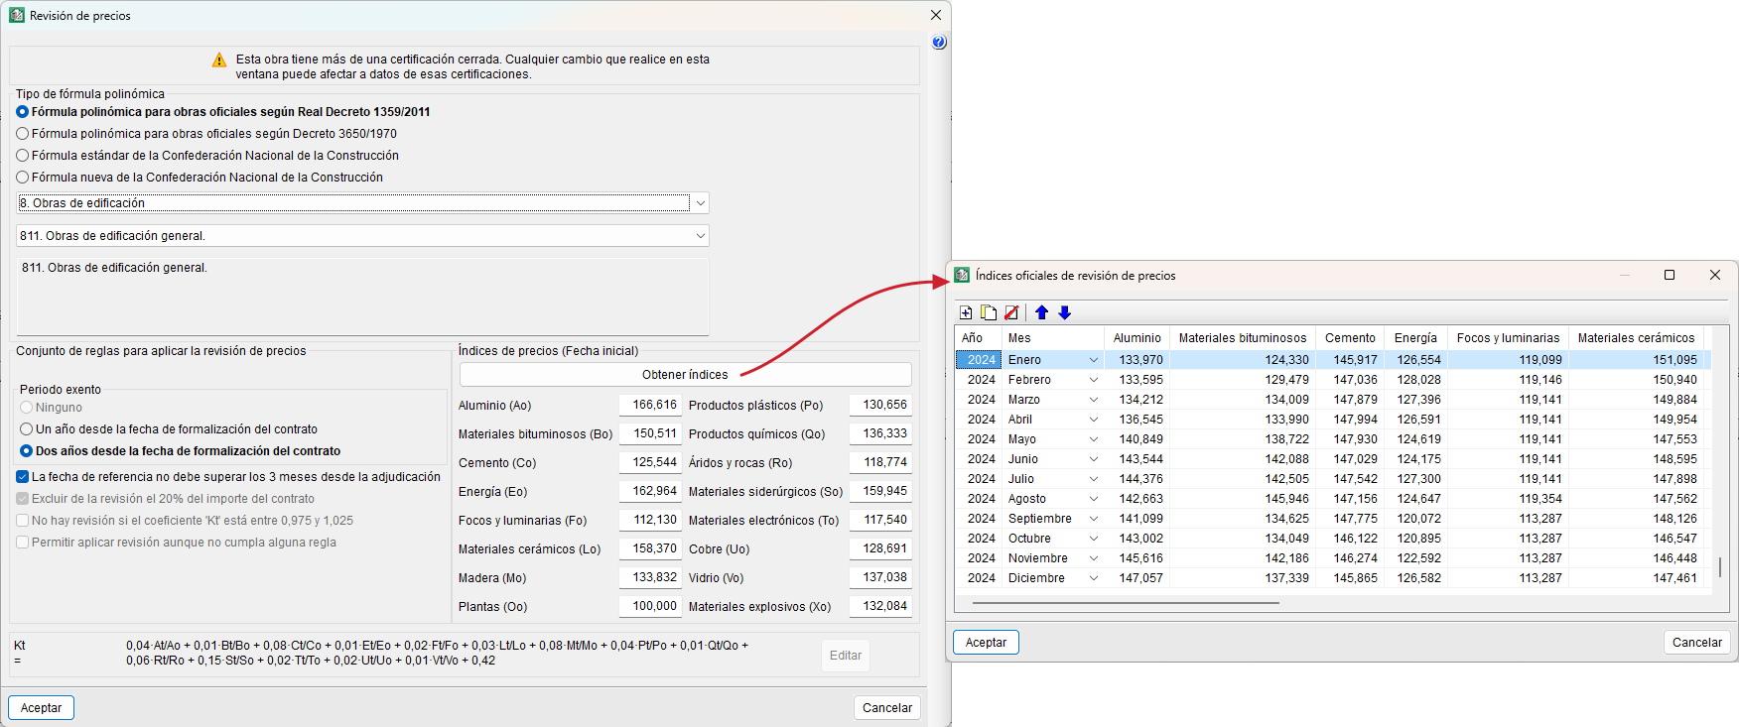Image resolution: width=1739 pixels, height=727 pixels.
Task: Edit the Materiales bituminosos (Bo) field
Action: coord(650,433)
